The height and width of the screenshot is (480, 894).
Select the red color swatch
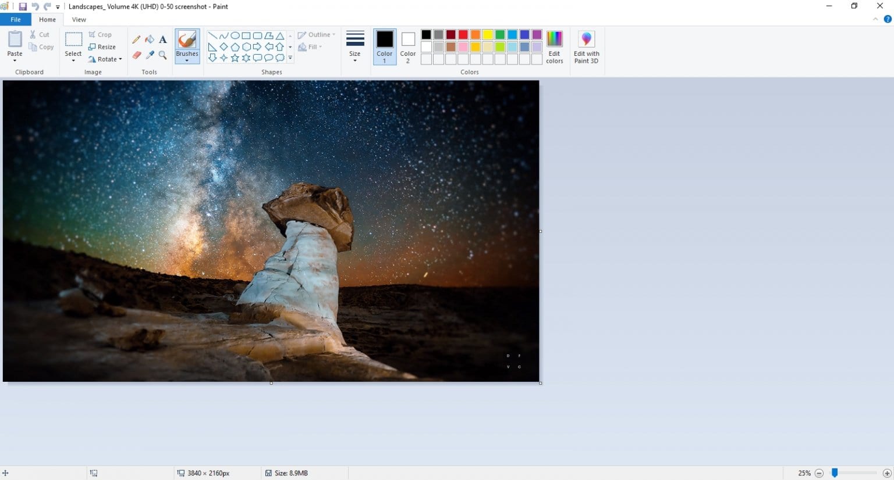pos(463,34)
